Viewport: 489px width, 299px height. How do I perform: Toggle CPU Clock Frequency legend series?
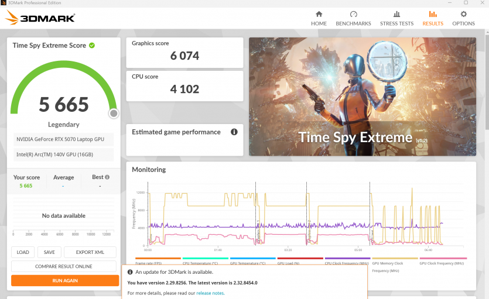pos(347,263)
